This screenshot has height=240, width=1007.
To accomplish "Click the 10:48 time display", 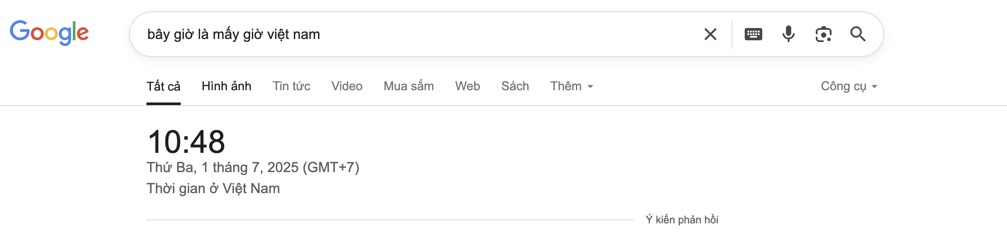I will 186,142.
